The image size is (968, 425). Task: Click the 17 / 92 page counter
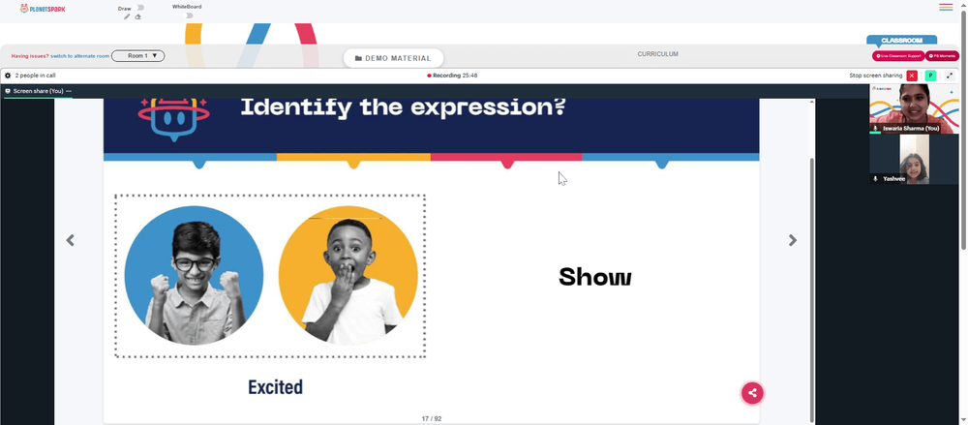click(x=432, y=419)
